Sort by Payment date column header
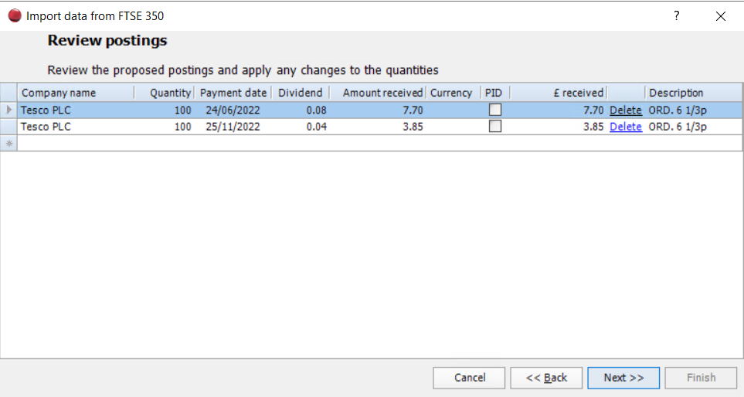744x397 pixels. click(x=233, y=93)
